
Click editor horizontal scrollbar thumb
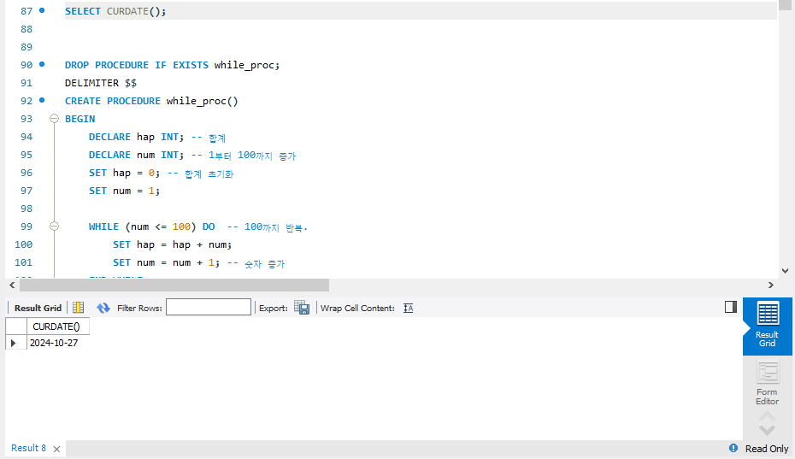click(174, 285)
